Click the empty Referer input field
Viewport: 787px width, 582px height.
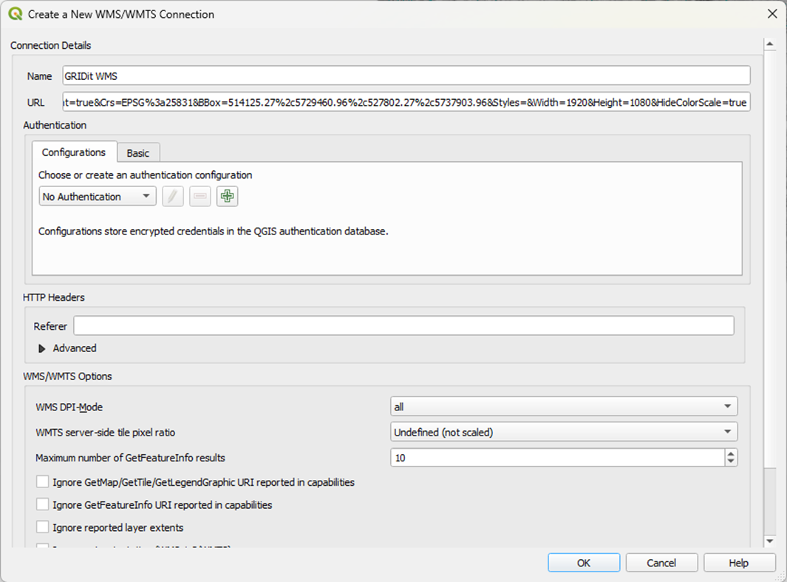pos(404,326)
